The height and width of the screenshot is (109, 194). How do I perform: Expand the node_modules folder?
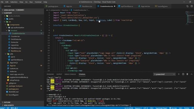click(x=14, y=16)
